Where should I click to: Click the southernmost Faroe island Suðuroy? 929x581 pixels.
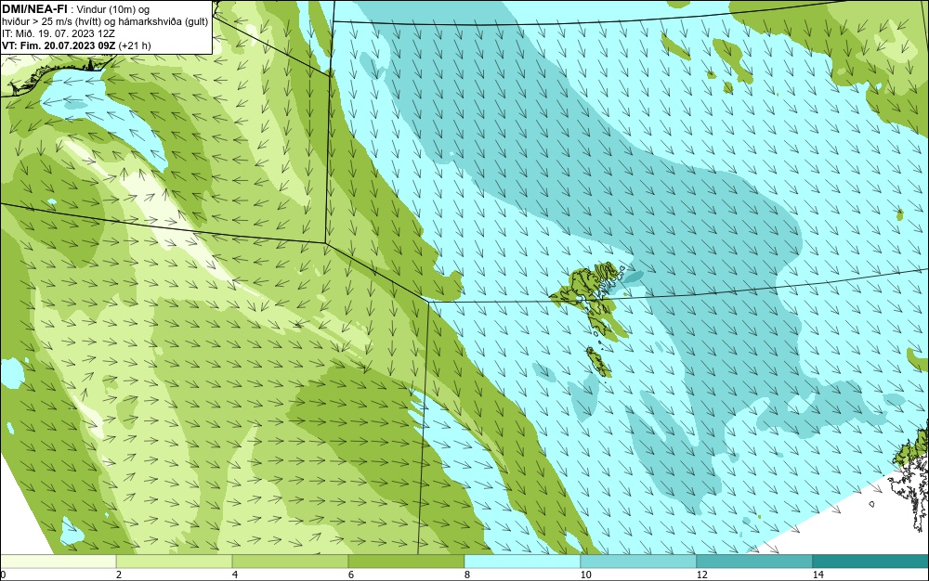pos(598,362)
